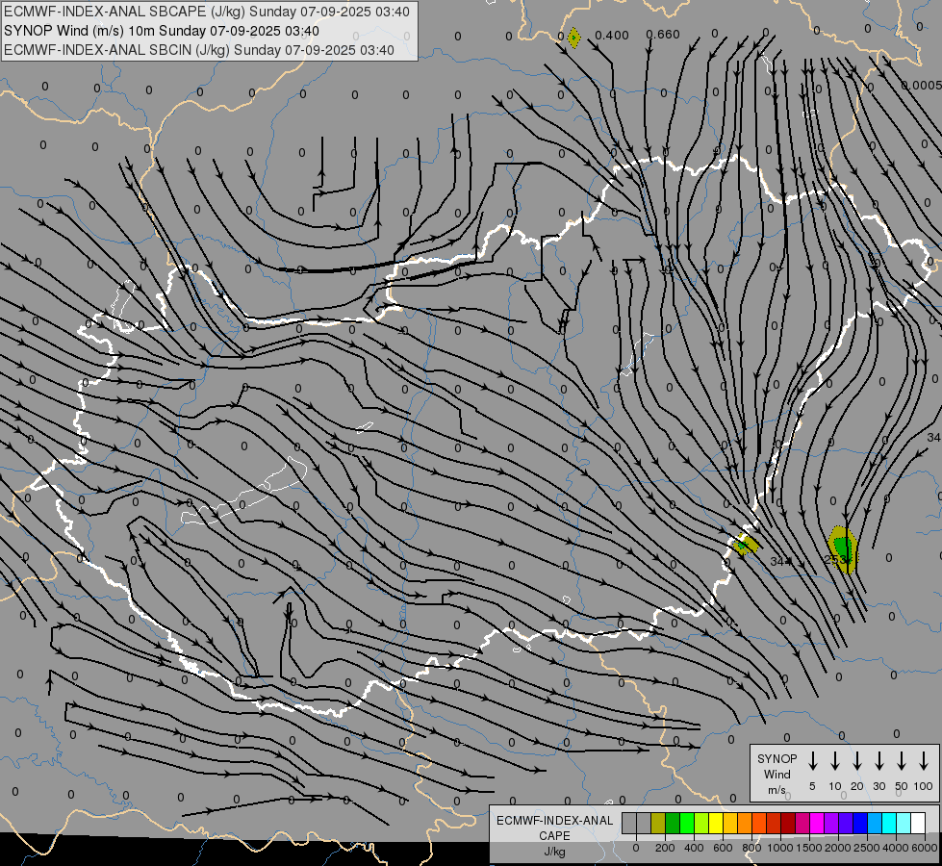This screenshot has height=866, width=942.
Task: Select the first gray CAPE legend swatch
Action: [629, 824]
